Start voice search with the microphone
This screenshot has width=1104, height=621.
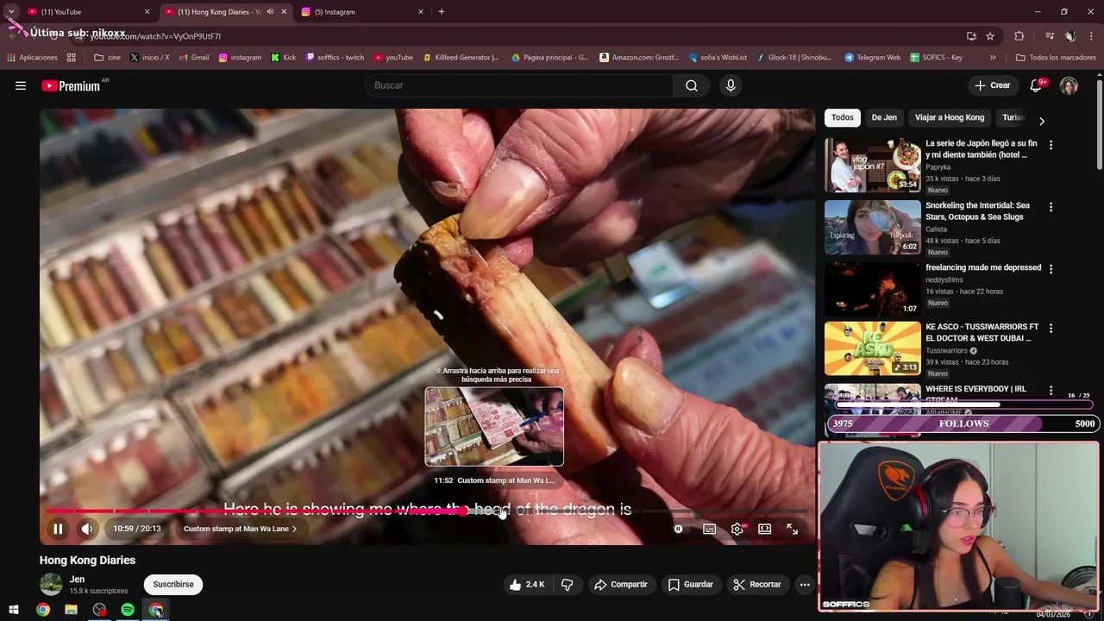(x=731, y=85)
